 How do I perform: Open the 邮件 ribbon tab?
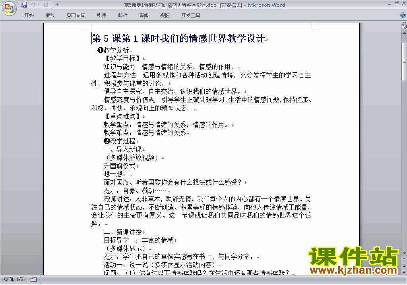[123, 15]
